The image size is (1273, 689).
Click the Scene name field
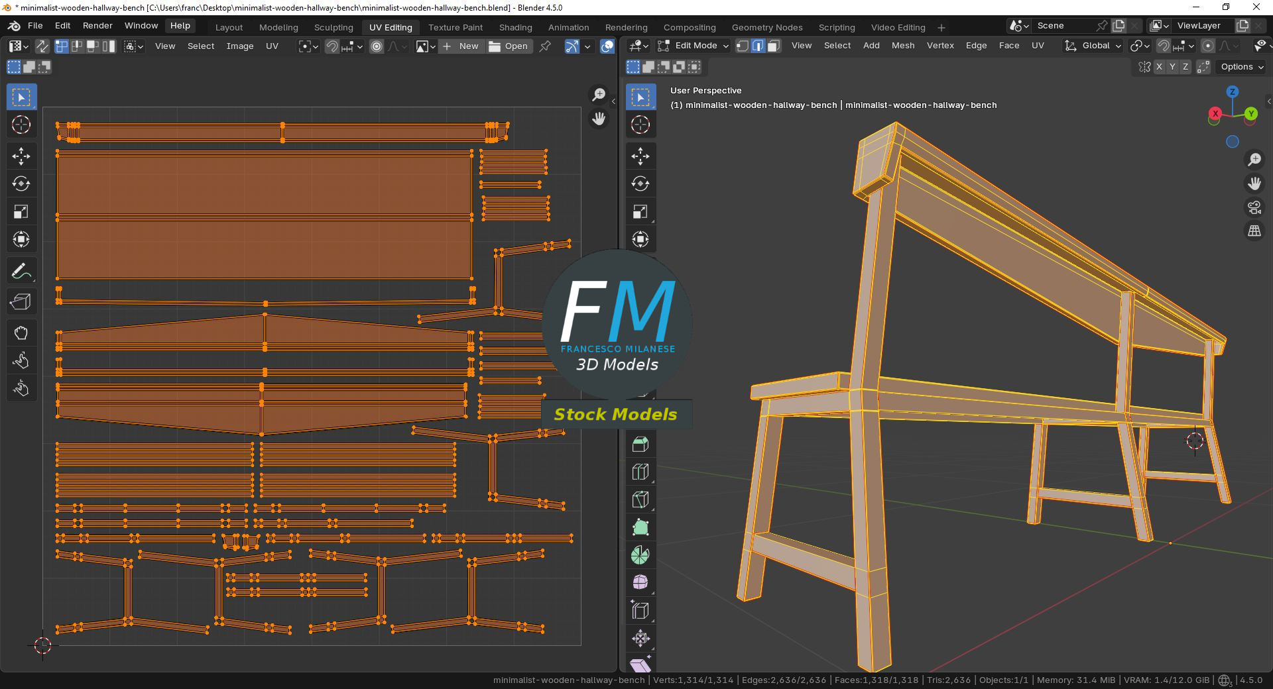(1063, 26)
